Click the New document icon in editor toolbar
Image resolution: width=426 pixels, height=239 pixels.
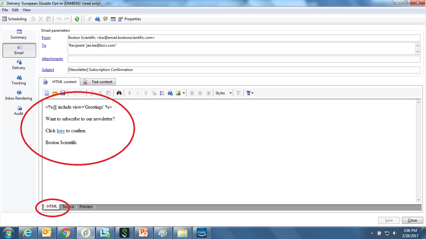(x=47, y=93)
